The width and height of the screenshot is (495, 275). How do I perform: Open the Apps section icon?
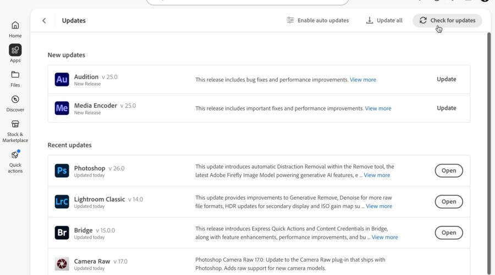(15, 50)
